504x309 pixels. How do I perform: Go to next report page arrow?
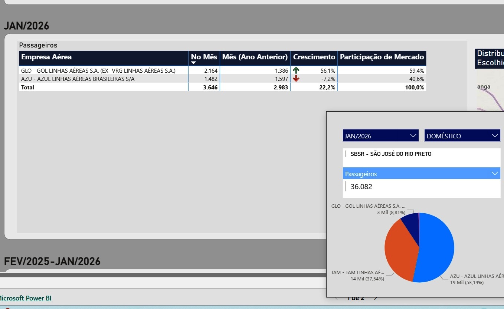[x=376, y=298]
